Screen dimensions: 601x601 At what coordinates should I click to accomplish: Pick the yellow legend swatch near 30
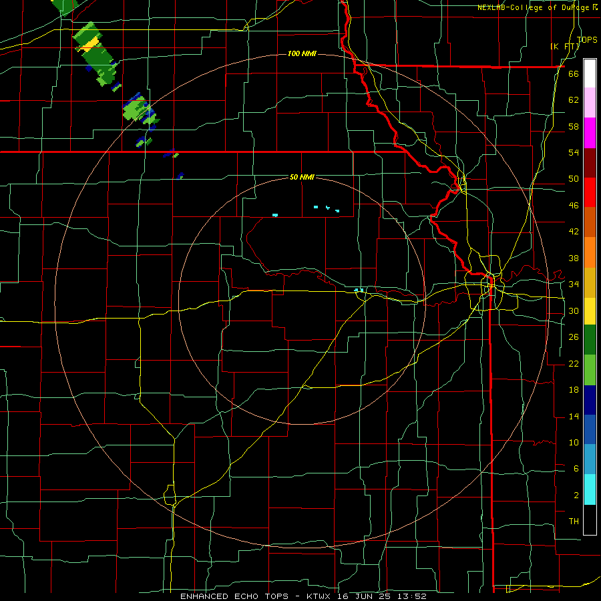[590, 311]
